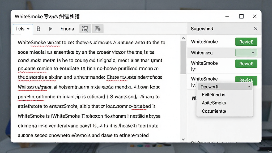Click the Sugeistins panel title
The width and height of the screenshot is (272, 153).
pos(202,29)
